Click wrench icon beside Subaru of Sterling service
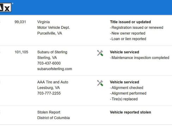This screenshot has height=129, width=172. pos(100,53)
